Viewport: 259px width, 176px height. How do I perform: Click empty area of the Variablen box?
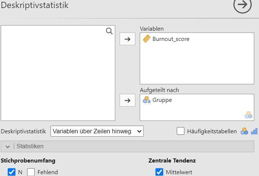pos(197,64)
